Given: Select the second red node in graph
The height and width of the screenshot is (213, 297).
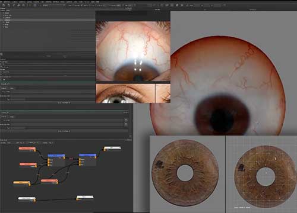Looking at the screenshot, I should 28,164.
